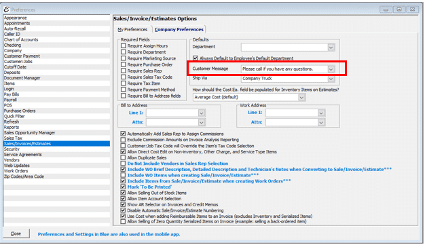Viewport: 425px width, 245px height.
Task: Toggle Use Cost when adding Reimbursable Items
Action: pos(123,216)
